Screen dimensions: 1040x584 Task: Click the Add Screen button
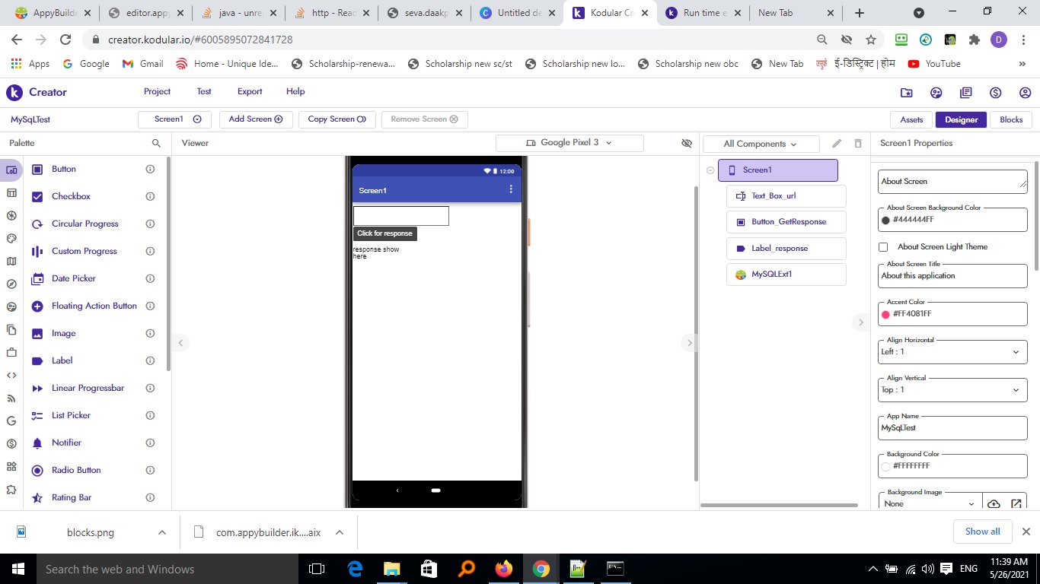pyautogui.click(x=256, y=119)
